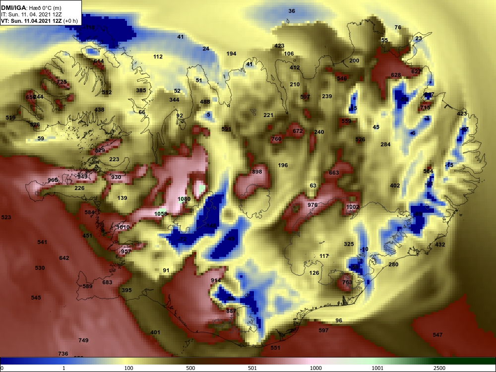This screenshot has height=372, width=496.
Task: Click the map value '551' at the bottom
Action: tap(275, 347)
